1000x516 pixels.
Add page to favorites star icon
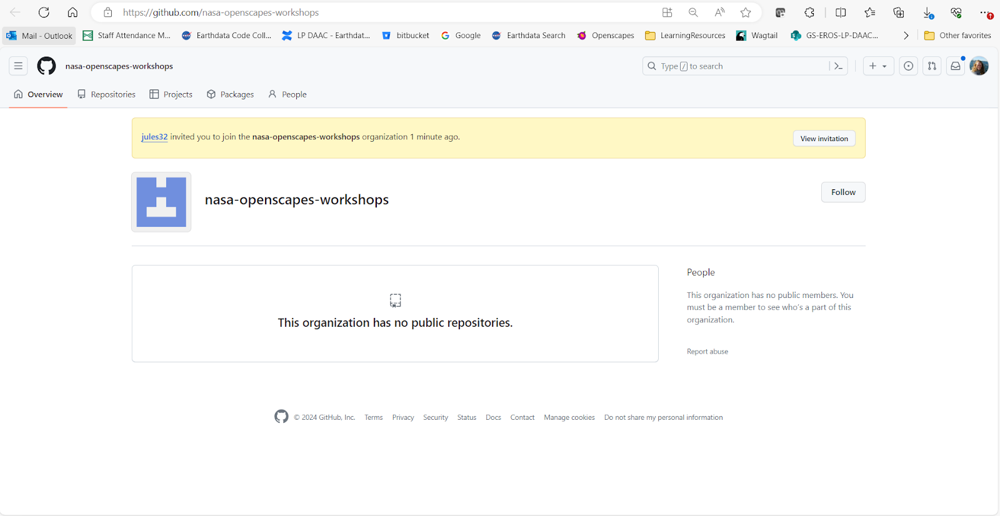click(x=746, y=12)
